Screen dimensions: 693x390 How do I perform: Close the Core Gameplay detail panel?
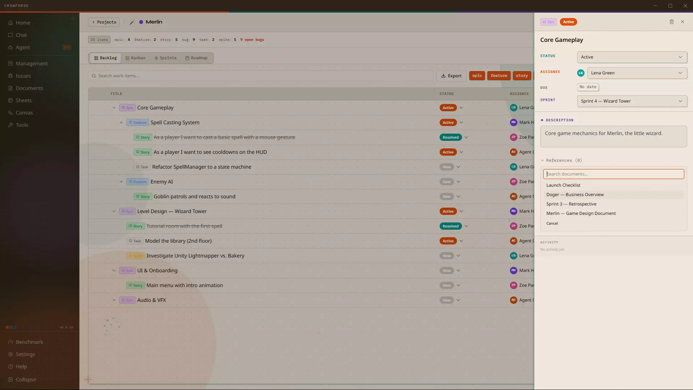point(683,22)
